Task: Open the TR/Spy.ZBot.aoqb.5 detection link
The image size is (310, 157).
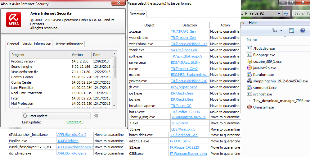Action: [186, 56]
